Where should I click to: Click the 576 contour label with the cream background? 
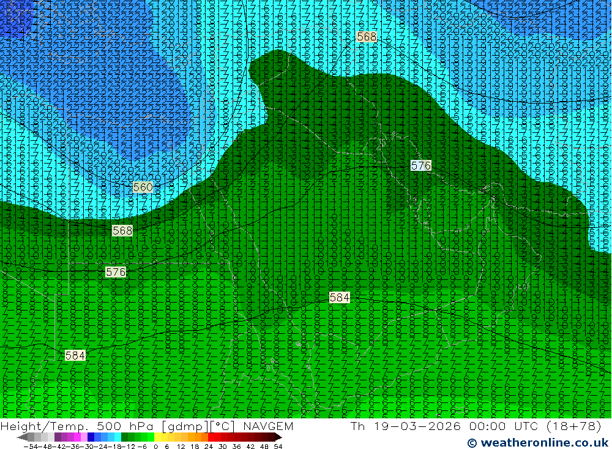tap(116, 272)
